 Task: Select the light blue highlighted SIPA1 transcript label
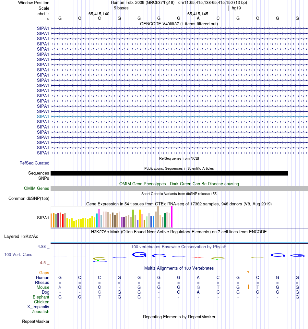[43, 117]
